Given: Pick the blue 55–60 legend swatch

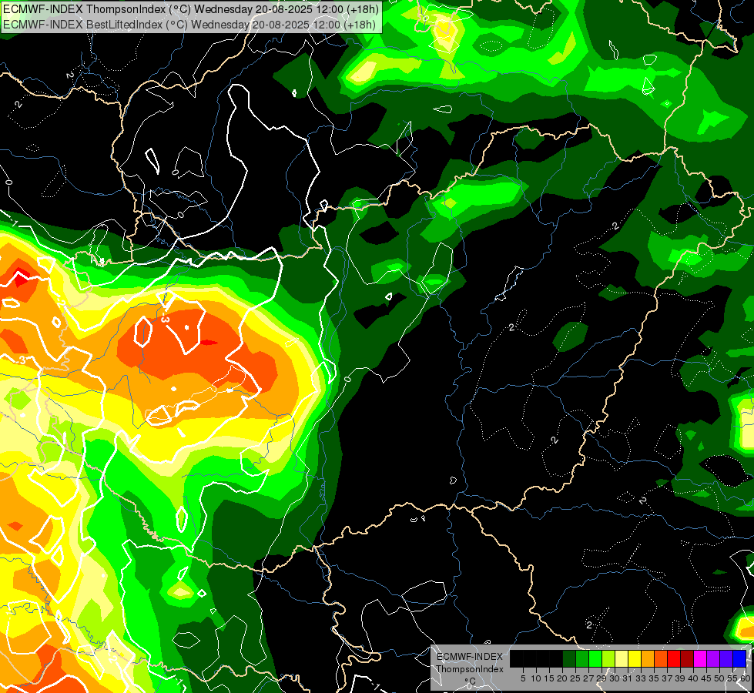Looking at the screenshot, I should pyautogui.click(x=739, y=658).
